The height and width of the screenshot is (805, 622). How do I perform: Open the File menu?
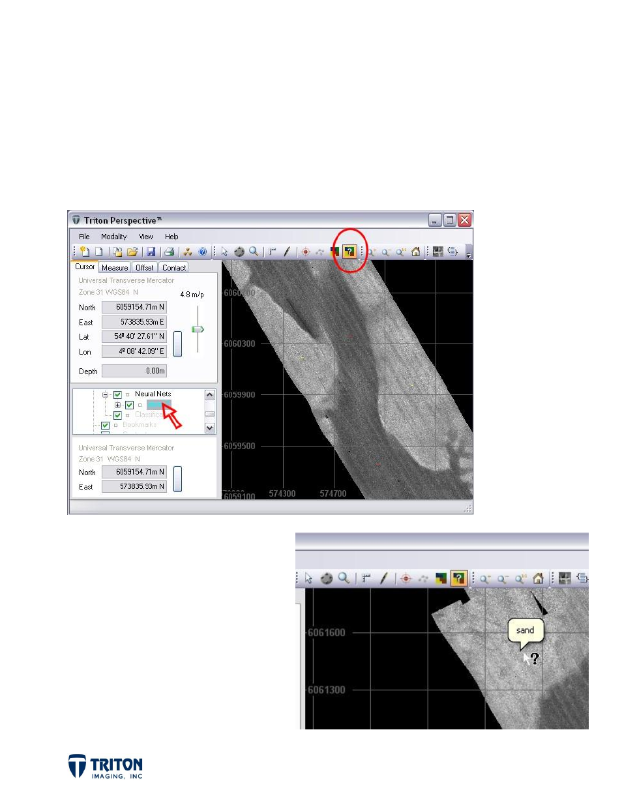(x=84, y=237)
